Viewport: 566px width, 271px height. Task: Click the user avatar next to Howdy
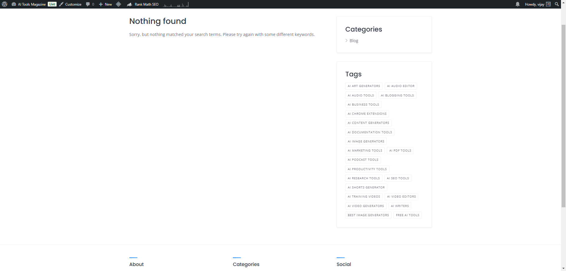click(x=548, y=4)
